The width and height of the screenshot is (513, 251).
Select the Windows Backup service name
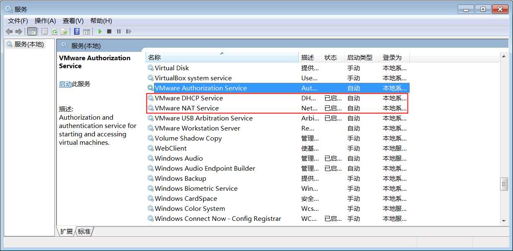coord(180,178)
